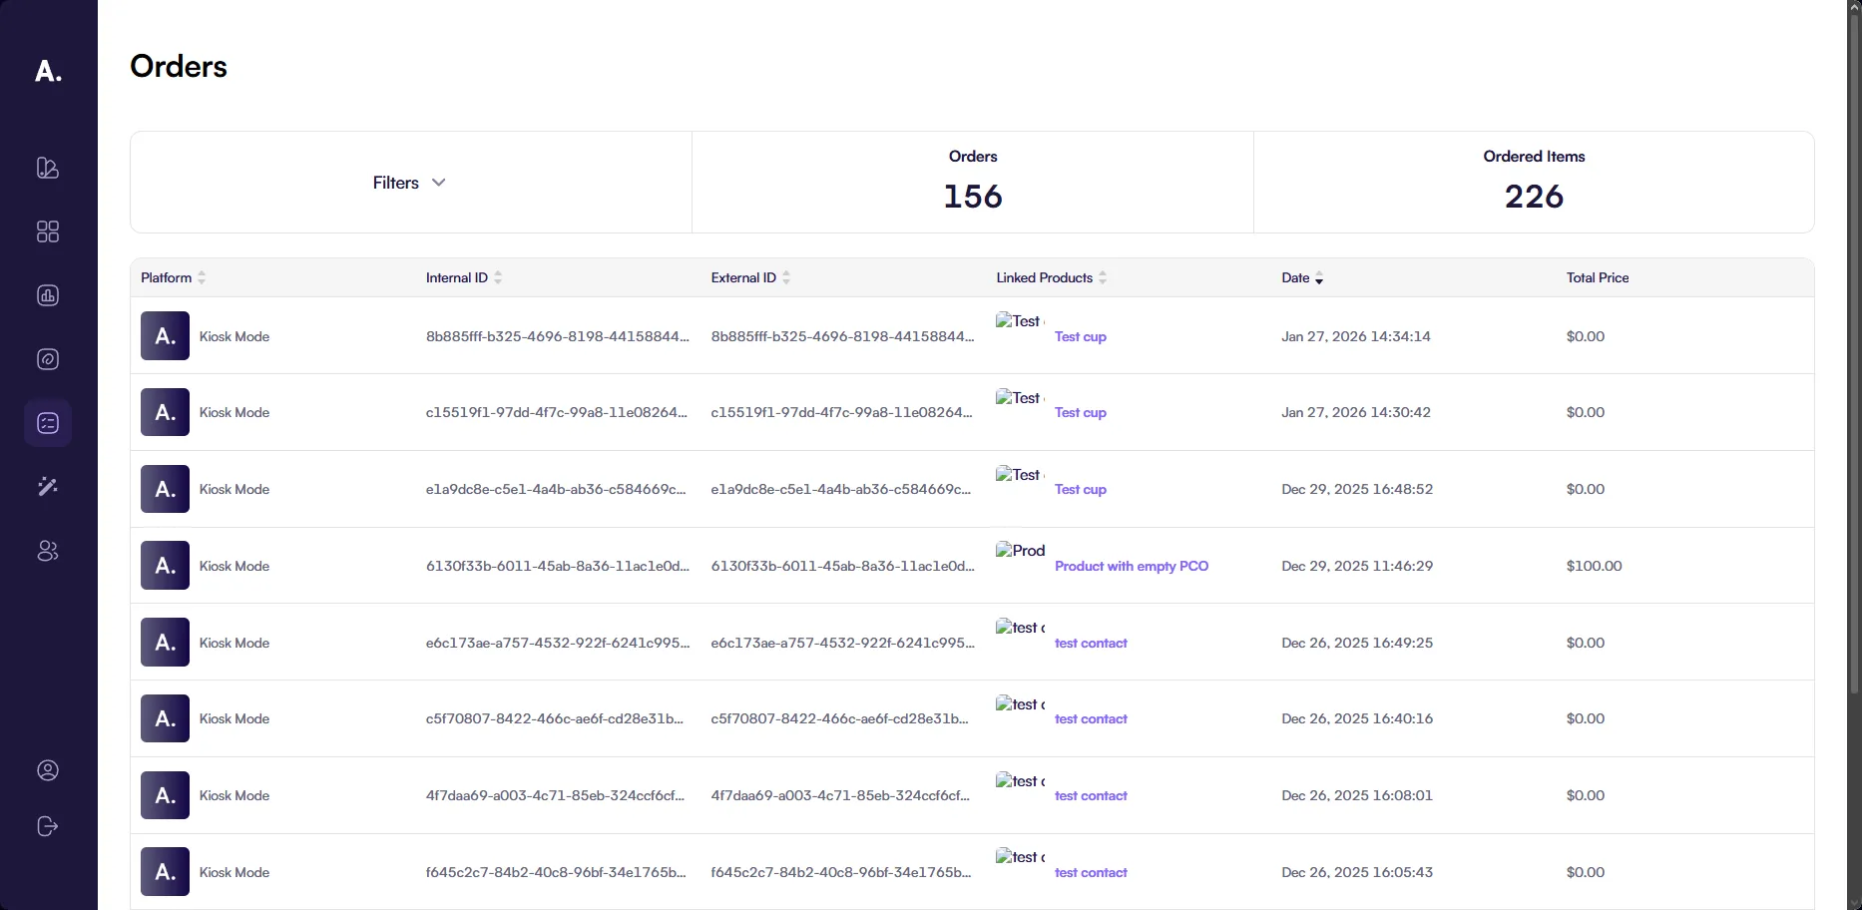Click product thumbnail in $100.00 order row
The image size is (1862, 910).
pyautogui.click(x=1020, y=551)
